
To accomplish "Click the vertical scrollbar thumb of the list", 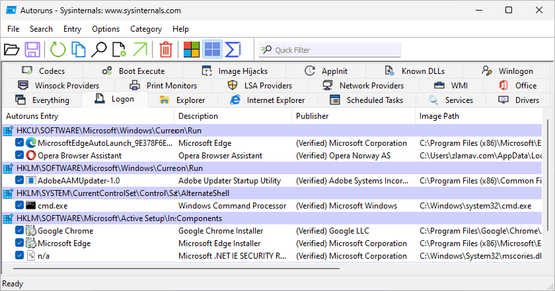I will (548, 175).
